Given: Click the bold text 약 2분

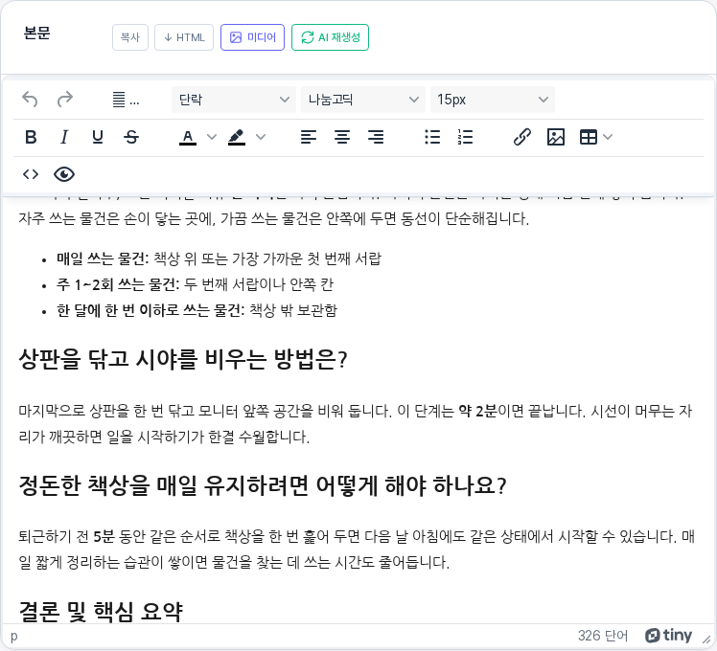Looking at the screenshot, I should pyautogui.click(x=477, y=411).
